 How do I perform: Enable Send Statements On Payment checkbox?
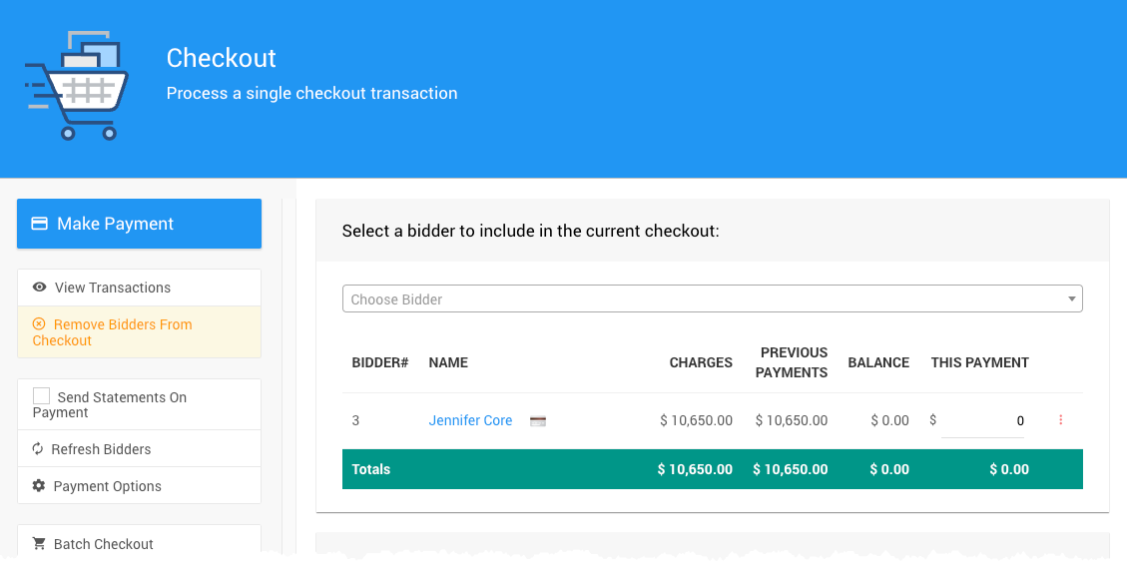42,396
